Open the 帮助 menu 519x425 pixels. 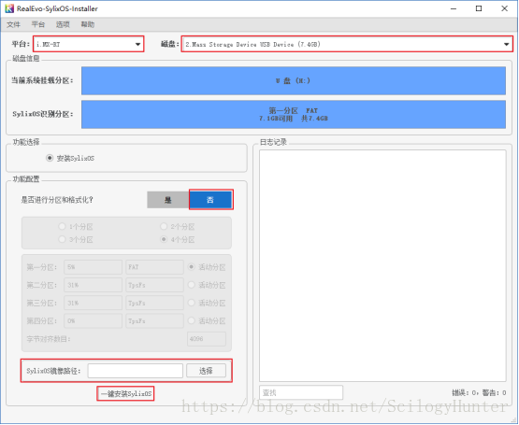tap(87, 24)
